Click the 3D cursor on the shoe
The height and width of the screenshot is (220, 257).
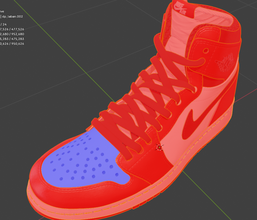159,147
